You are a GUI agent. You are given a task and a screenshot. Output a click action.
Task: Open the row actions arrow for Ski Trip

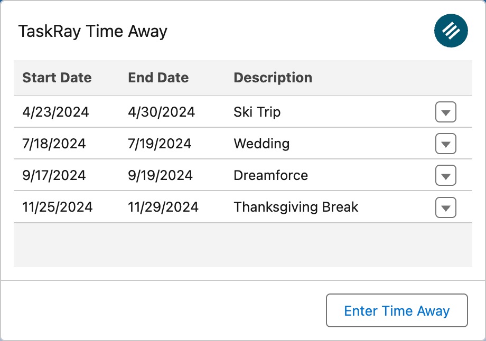[445, 112]
